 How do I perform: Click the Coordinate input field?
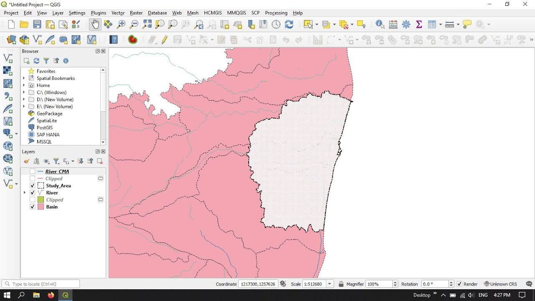pyautogui.click(x=258, y=284)
